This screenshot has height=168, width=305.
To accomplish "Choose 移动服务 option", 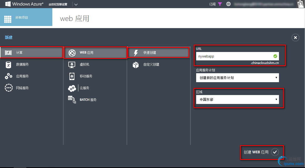I will click(95, 76).
